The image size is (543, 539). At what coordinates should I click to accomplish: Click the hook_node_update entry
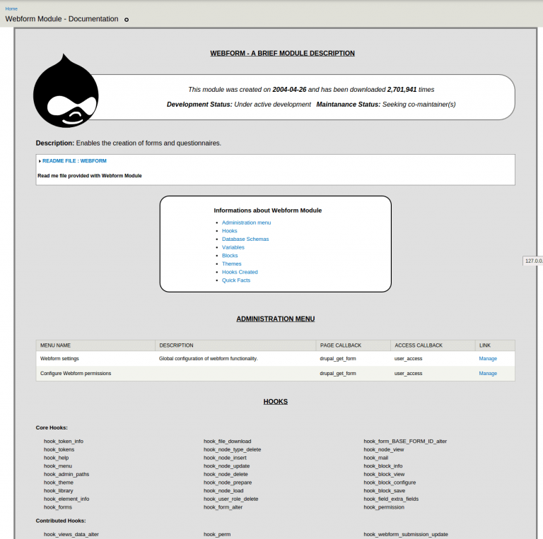[x=226, y=466]
